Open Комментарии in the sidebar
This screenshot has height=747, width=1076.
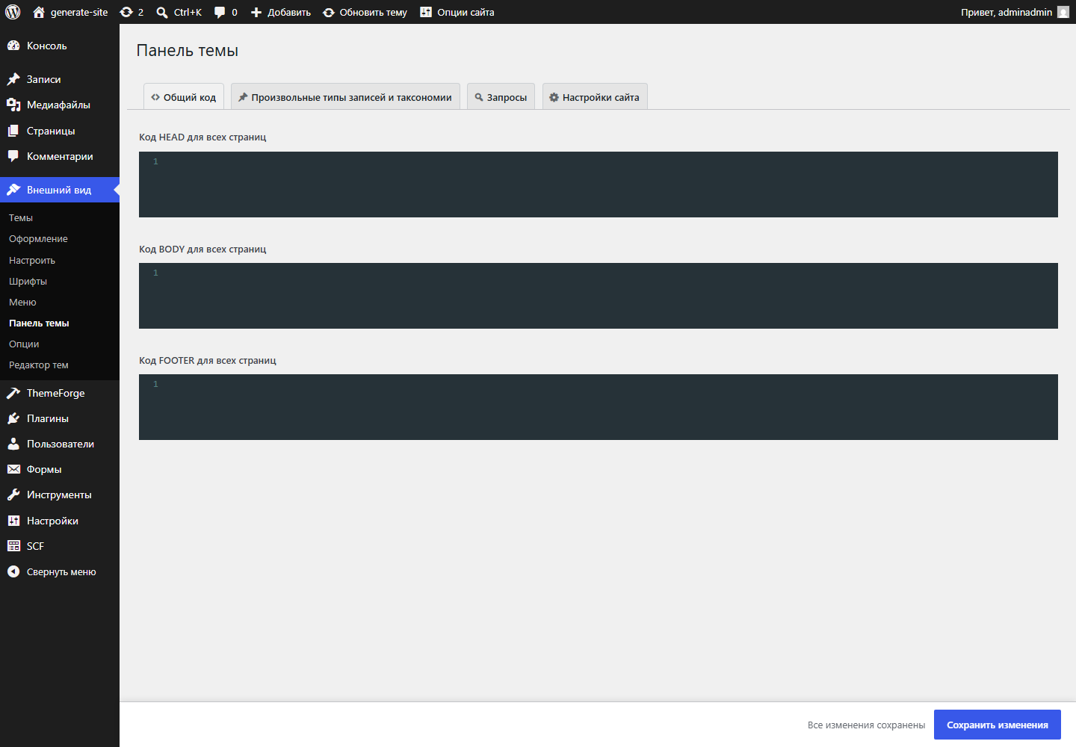[x=60, y=156]
